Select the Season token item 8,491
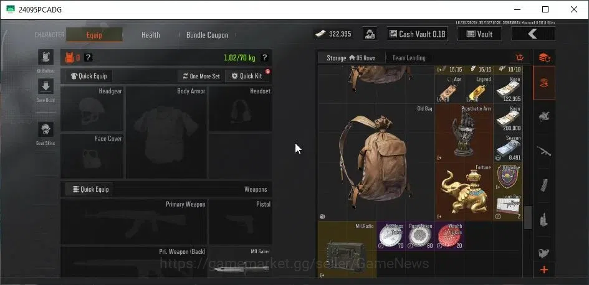Image resolution: width=589 pixels, height=285 pixels. point(508,147)
